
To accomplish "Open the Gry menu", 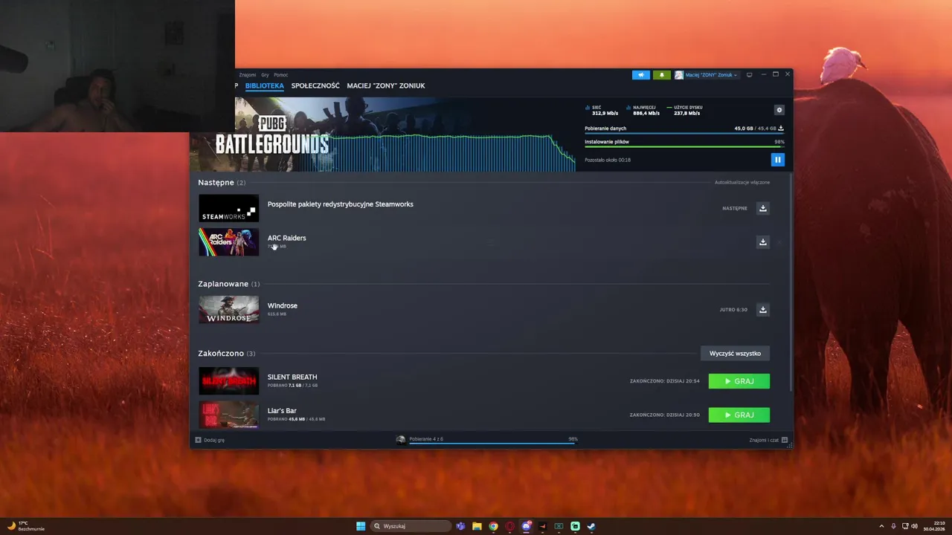I will 265,75.
